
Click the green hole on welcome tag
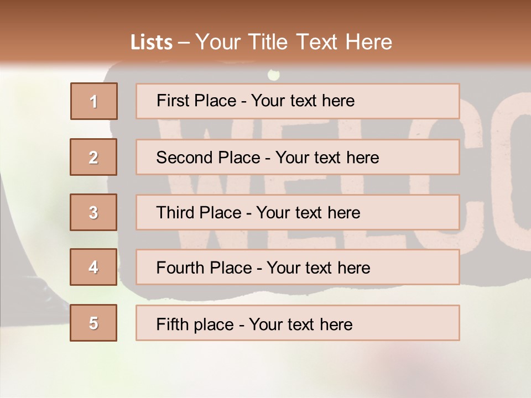(274, 75)
